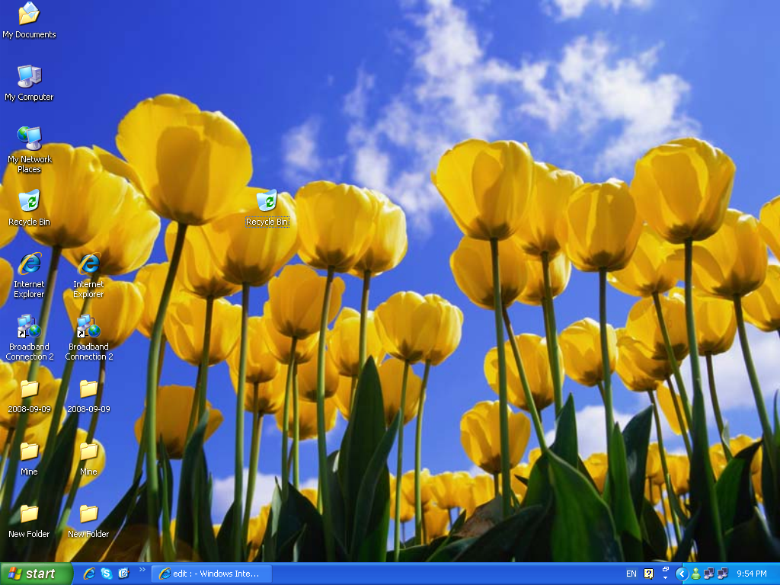Select the edit Internet Explorer taskbar window
Viewport: 780px width, 585px height.
[211, 574]
